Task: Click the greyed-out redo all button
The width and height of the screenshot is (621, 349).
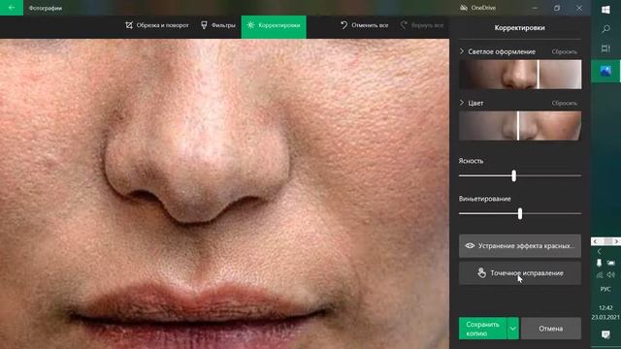Action: (422, 25)
